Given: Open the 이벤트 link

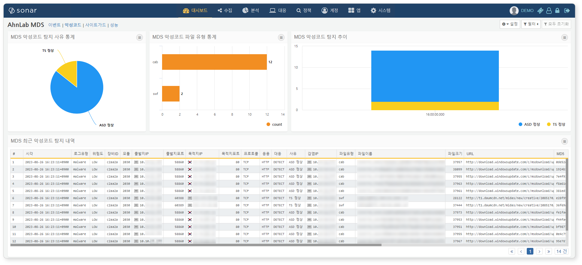Looking at the screenshot, I should point(54,25).
